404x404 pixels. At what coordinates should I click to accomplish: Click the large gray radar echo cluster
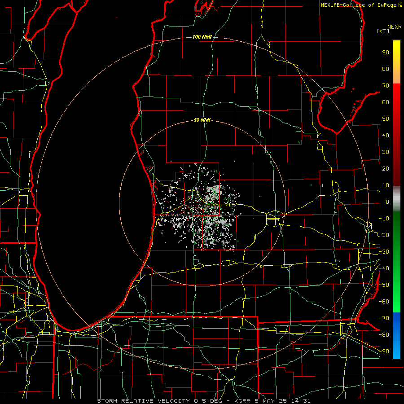tap(214, 193)
